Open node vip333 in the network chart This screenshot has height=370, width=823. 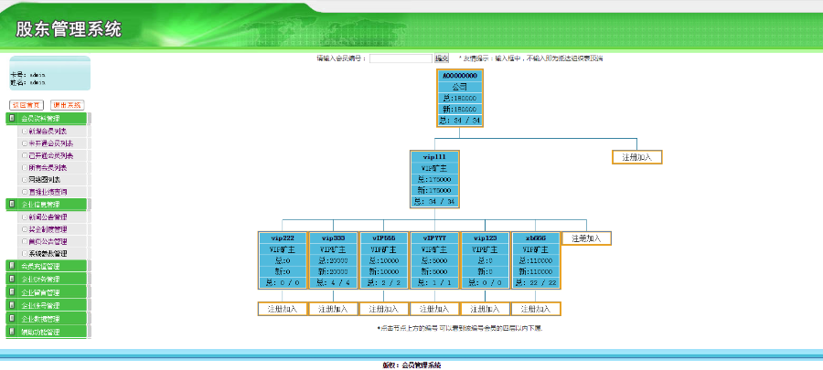click(333, 238)
